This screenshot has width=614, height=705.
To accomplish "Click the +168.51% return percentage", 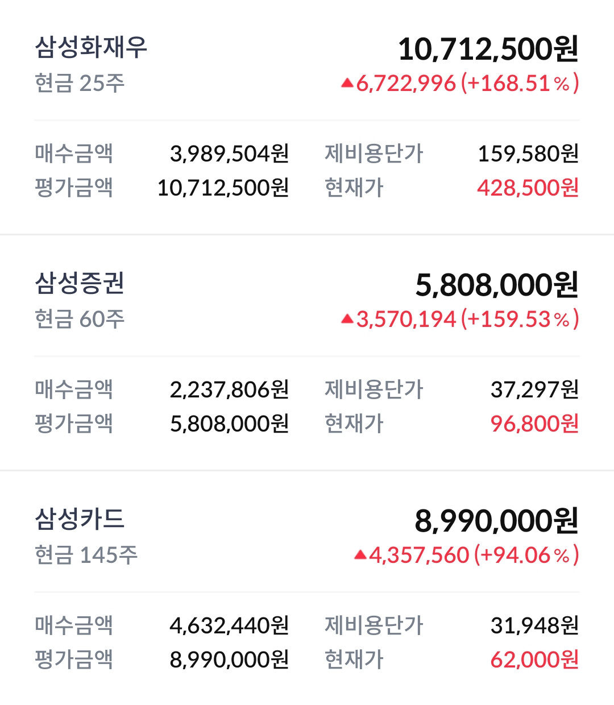I will point(520,84).
